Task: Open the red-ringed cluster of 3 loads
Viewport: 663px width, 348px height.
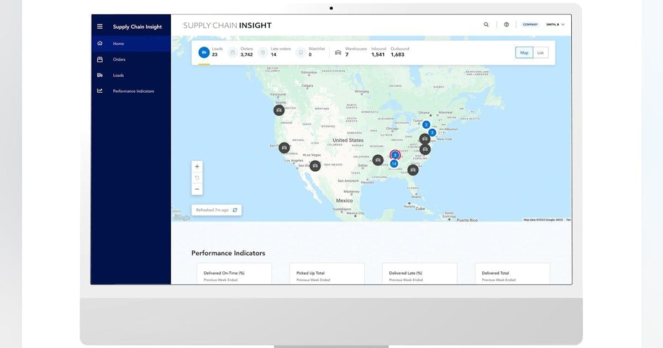Action: coord(395,155)
